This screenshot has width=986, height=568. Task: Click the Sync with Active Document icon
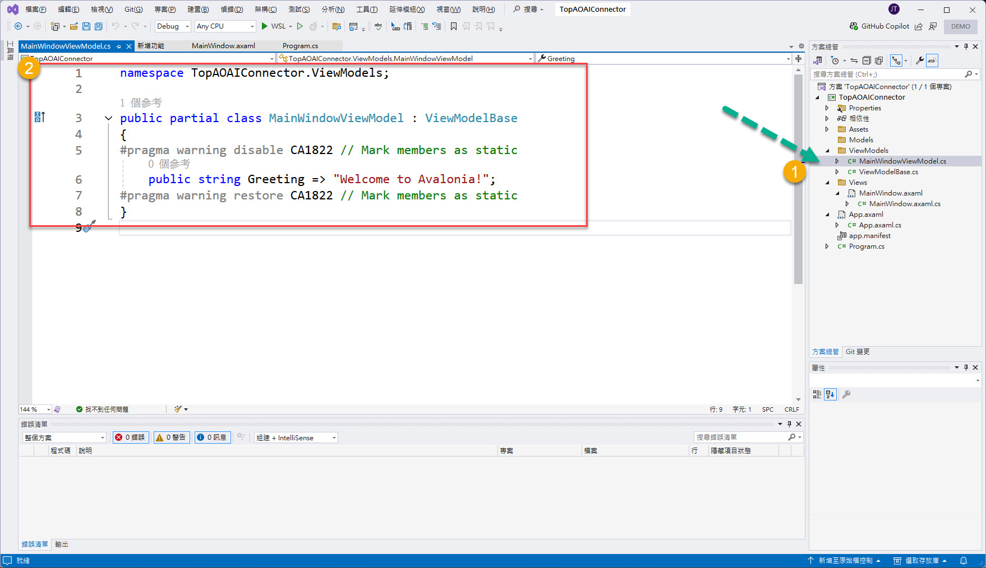pyautogui.click(x=854, y=60)
